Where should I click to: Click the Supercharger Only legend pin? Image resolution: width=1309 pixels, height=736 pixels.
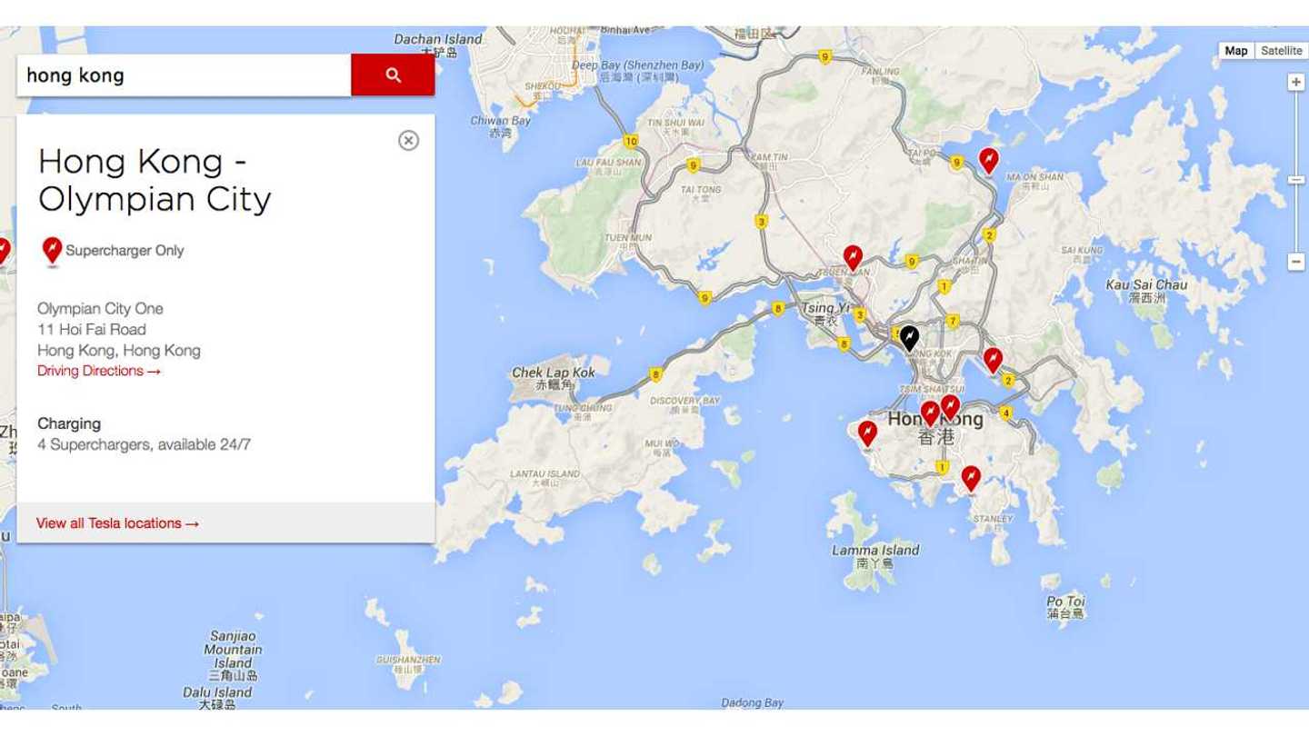[x=52, y=250]
